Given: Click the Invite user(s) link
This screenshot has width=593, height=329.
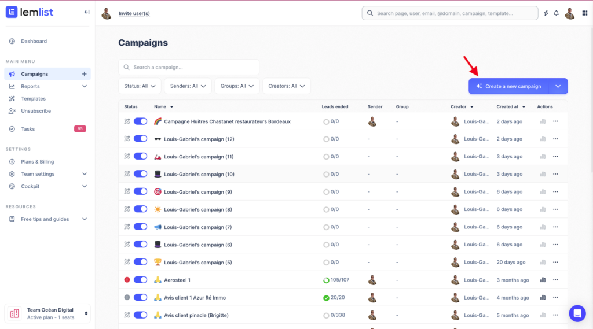Looking at the screenshot, I should (134, 13).
